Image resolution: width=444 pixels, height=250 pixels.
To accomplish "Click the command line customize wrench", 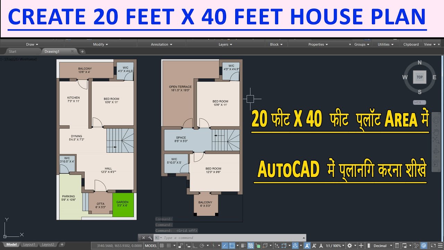I will click(150, 238).
